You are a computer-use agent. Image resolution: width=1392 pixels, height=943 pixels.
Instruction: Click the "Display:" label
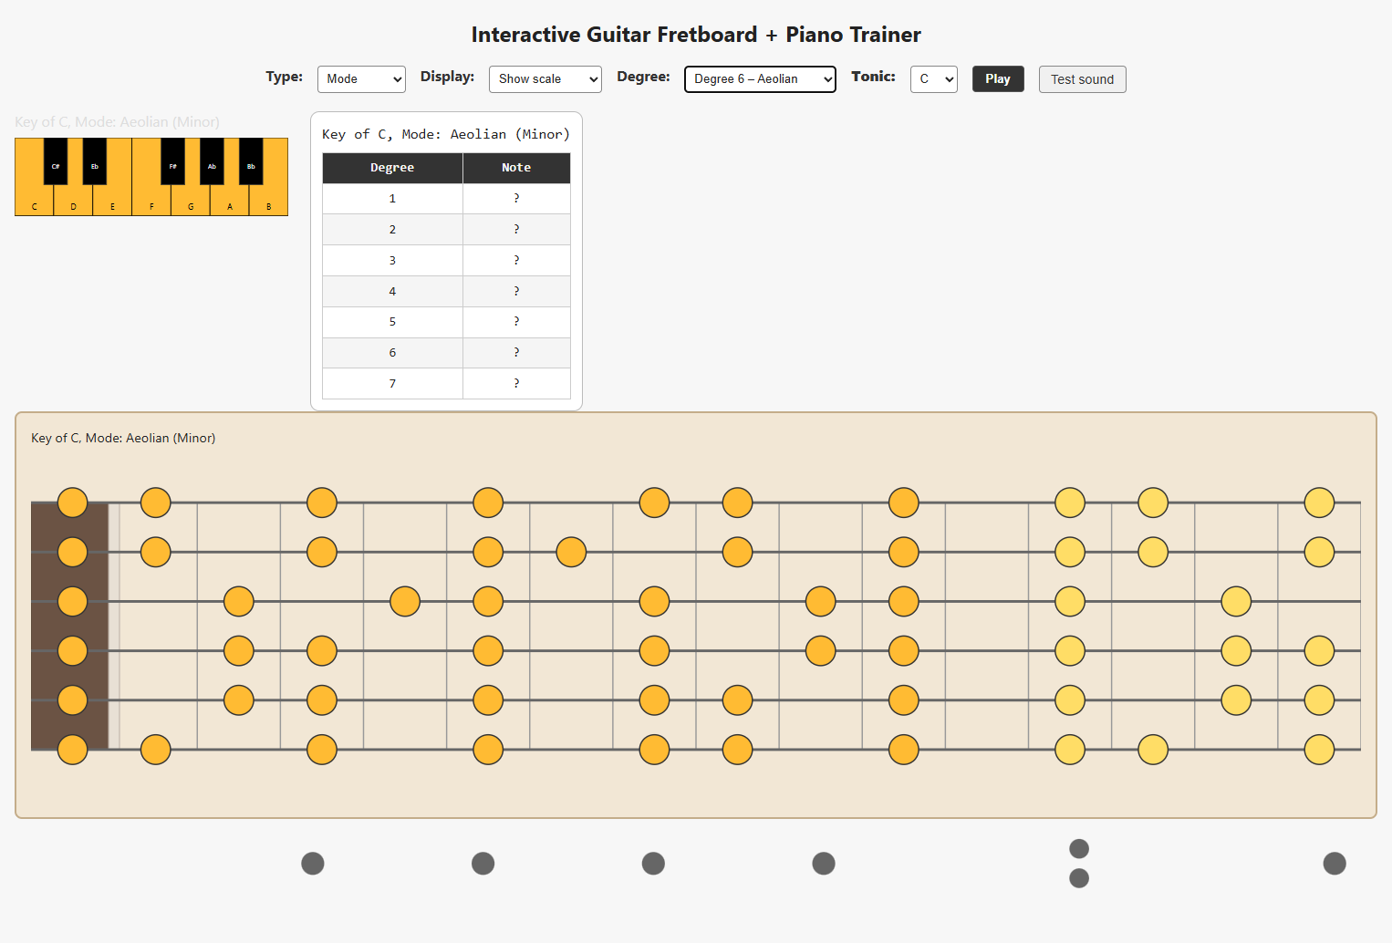pos(447,77)
